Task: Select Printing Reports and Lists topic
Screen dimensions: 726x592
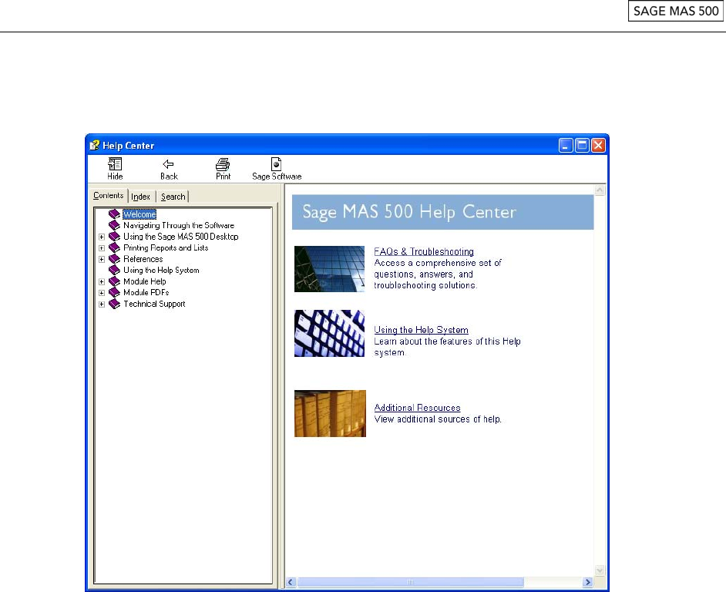Action: point(166,247)
